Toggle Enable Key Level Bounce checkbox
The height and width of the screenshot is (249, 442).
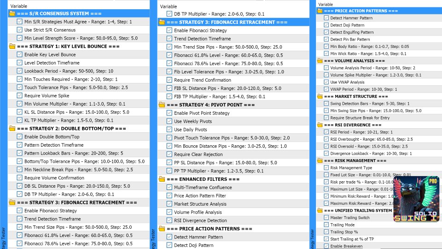coord(19,54)
